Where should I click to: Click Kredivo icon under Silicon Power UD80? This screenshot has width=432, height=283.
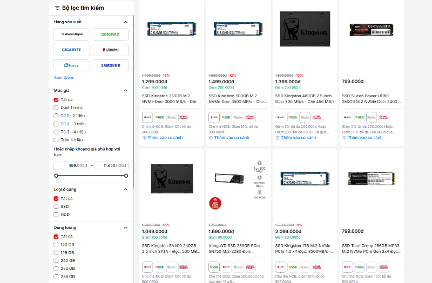pos(372,117)
